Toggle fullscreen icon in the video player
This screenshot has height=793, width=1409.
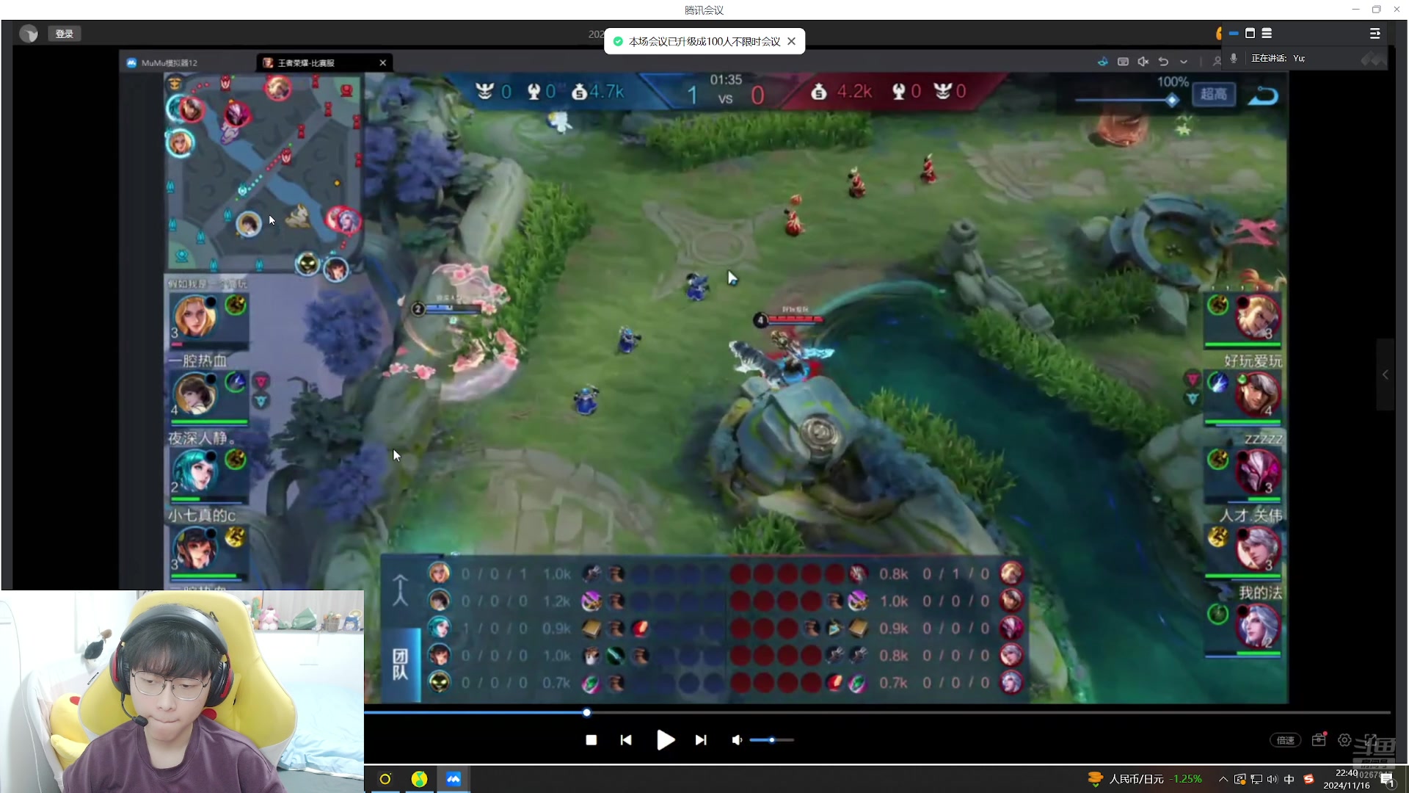point(1370,740)
